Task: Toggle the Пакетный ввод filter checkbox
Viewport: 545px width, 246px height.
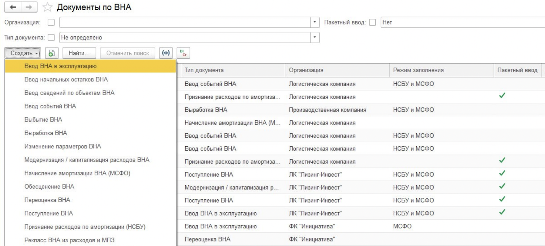Action: [372, 22]
